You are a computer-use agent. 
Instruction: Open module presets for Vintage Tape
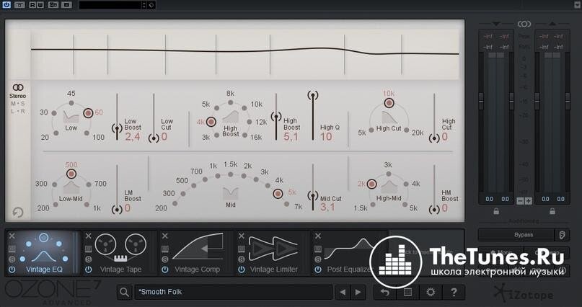[x=88, y=249]
